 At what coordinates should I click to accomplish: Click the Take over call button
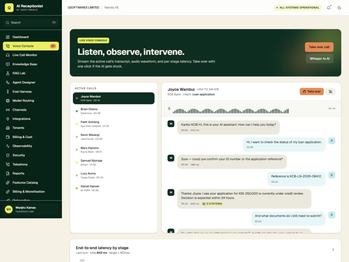(319, 47)
